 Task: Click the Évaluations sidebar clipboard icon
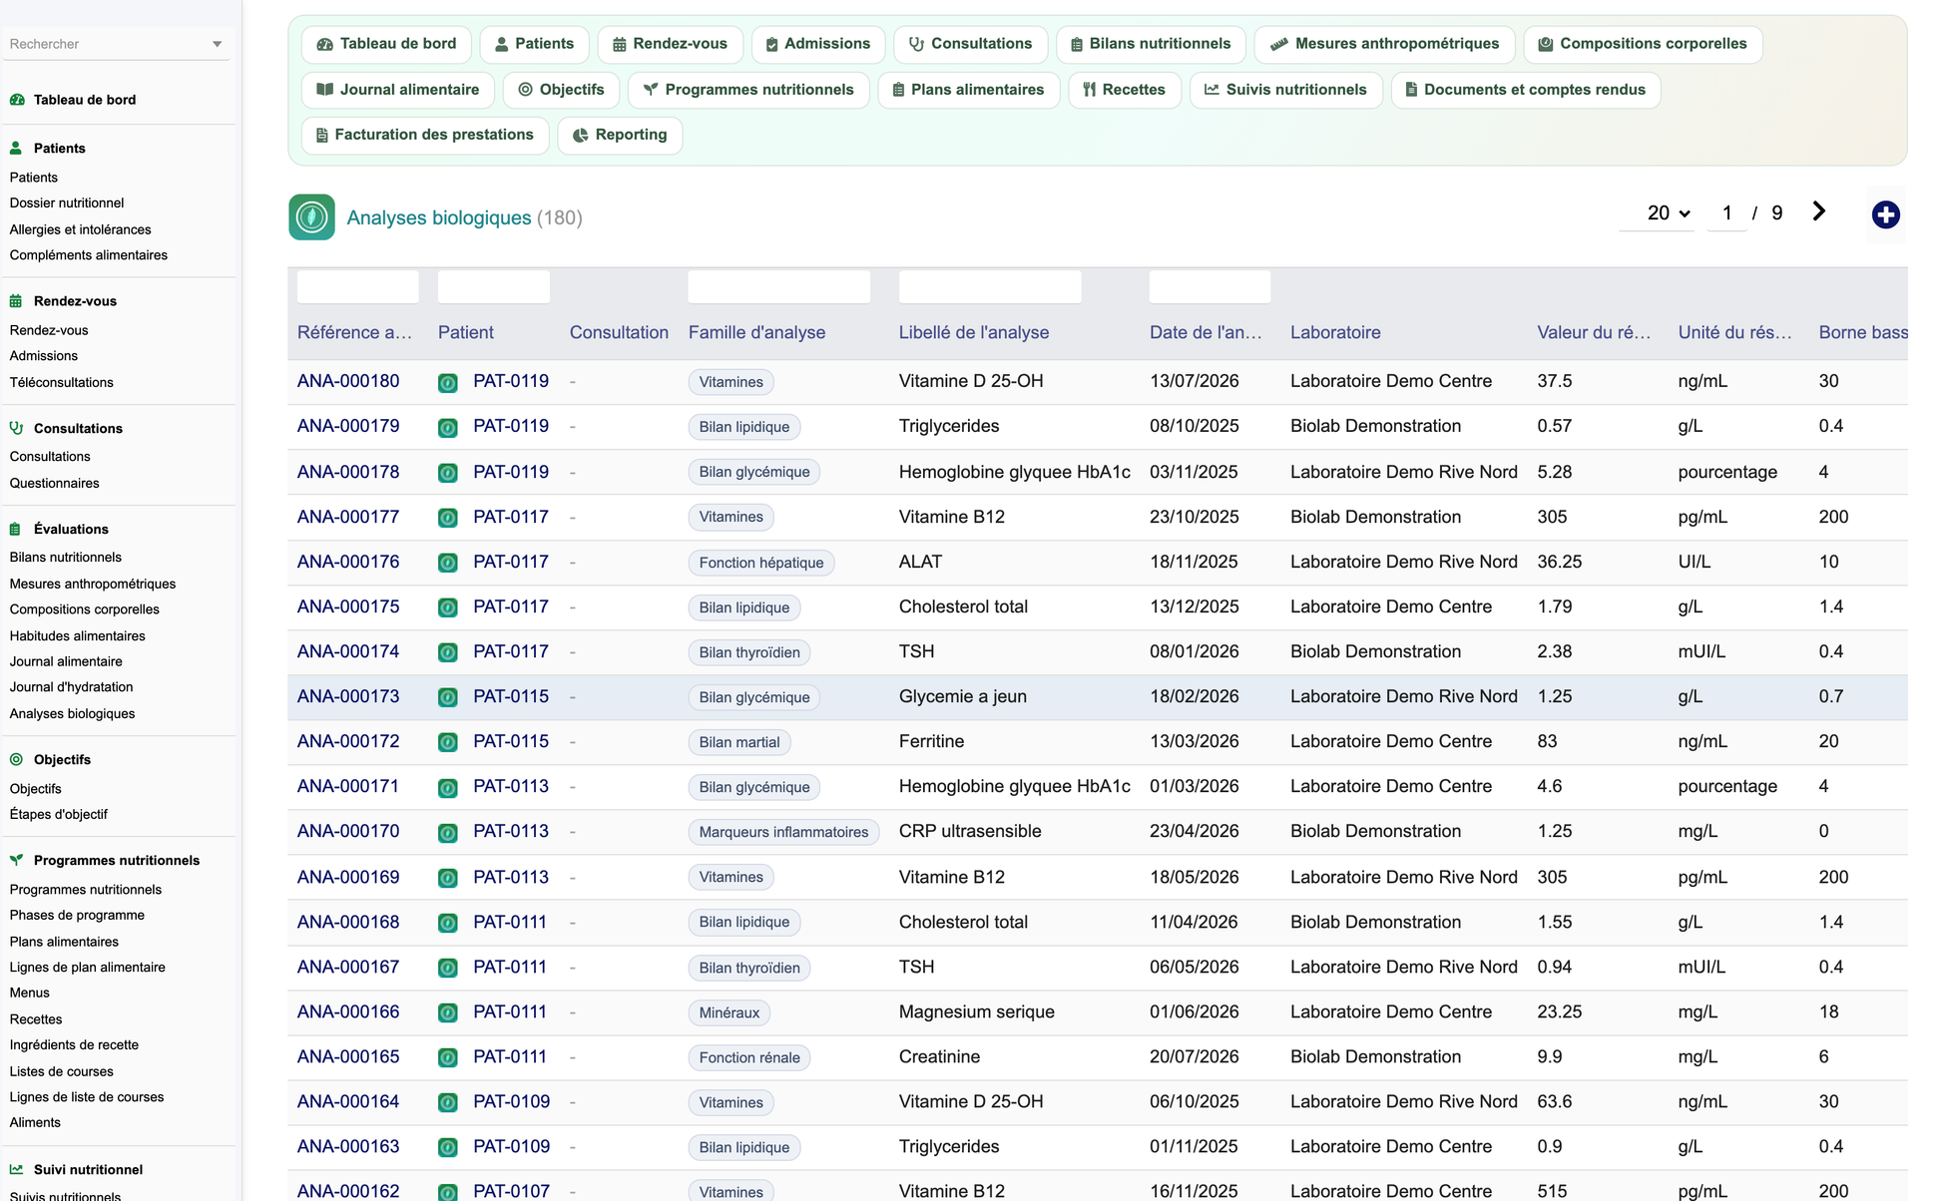click(x=16, y=529)
